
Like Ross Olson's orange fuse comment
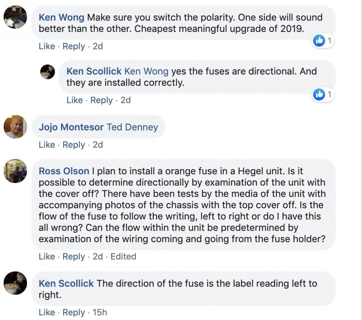pyautogui.click(x=47, y=257)
